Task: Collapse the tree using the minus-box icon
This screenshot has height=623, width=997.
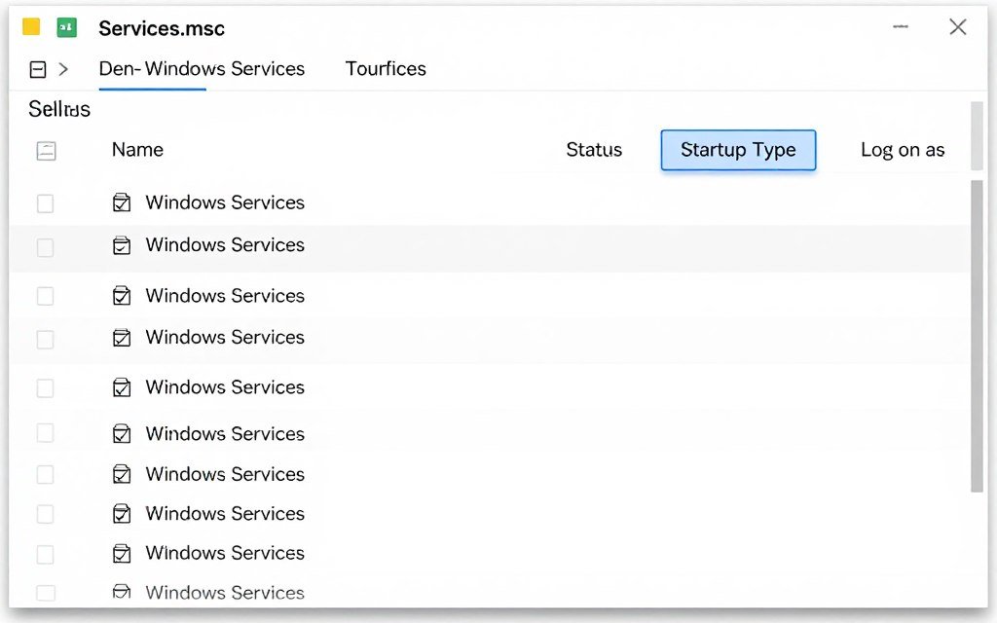Action: (x=36, y=68)
